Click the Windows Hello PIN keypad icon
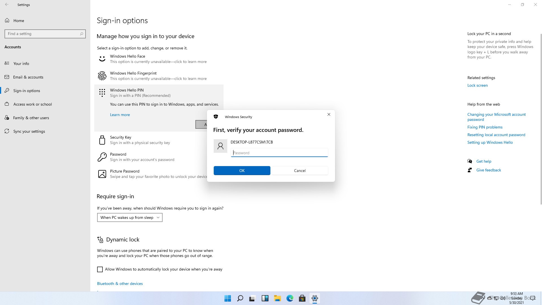The image size is (542, 305). coord(102,93)
